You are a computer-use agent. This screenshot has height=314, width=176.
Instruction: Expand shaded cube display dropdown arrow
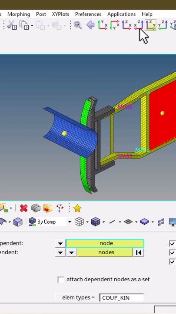pos(103,222)
